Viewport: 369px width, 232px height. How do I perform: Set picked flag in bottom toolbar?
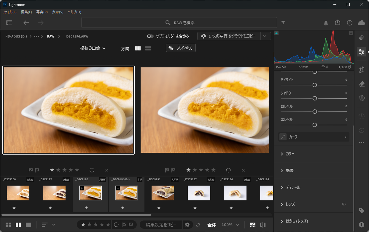124,225
